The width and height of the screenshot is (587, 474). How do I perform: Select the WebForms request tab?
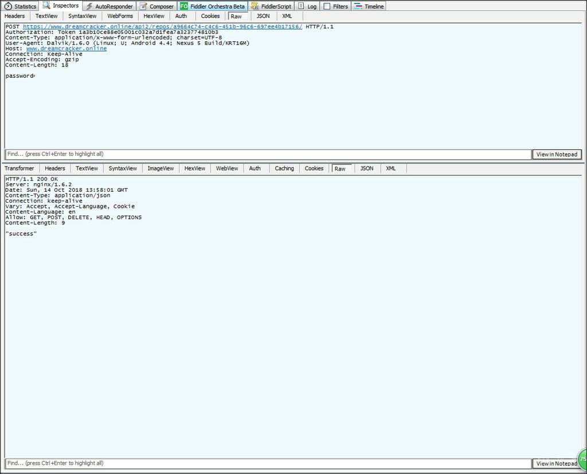[120, 16]
